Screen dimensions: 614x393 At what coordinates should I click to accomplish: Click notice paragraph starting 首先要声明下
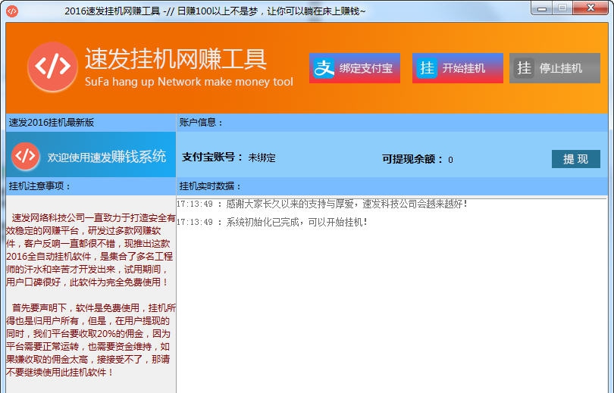(90, 339)
